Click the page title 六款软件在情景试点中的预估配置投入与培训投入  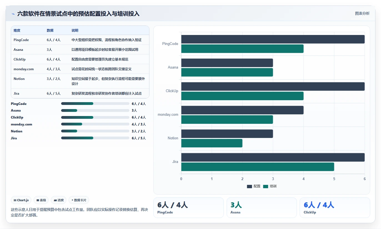pyautogui.click(x=78, y=14)
